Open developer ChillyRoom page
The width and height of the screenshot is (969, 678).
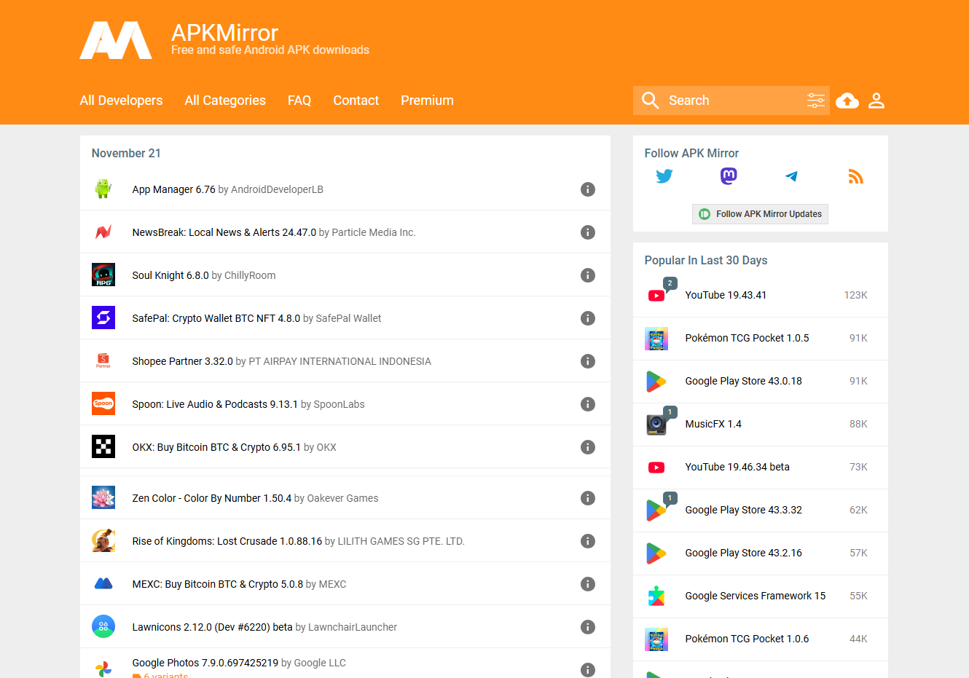250,275
